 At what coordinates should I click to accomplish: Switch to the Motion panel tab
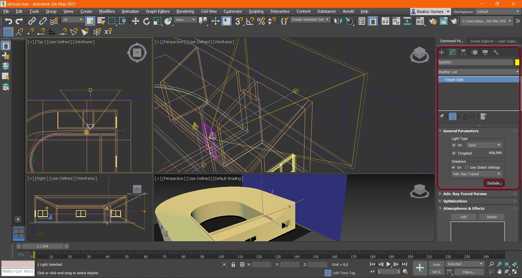tap(474, 52)
